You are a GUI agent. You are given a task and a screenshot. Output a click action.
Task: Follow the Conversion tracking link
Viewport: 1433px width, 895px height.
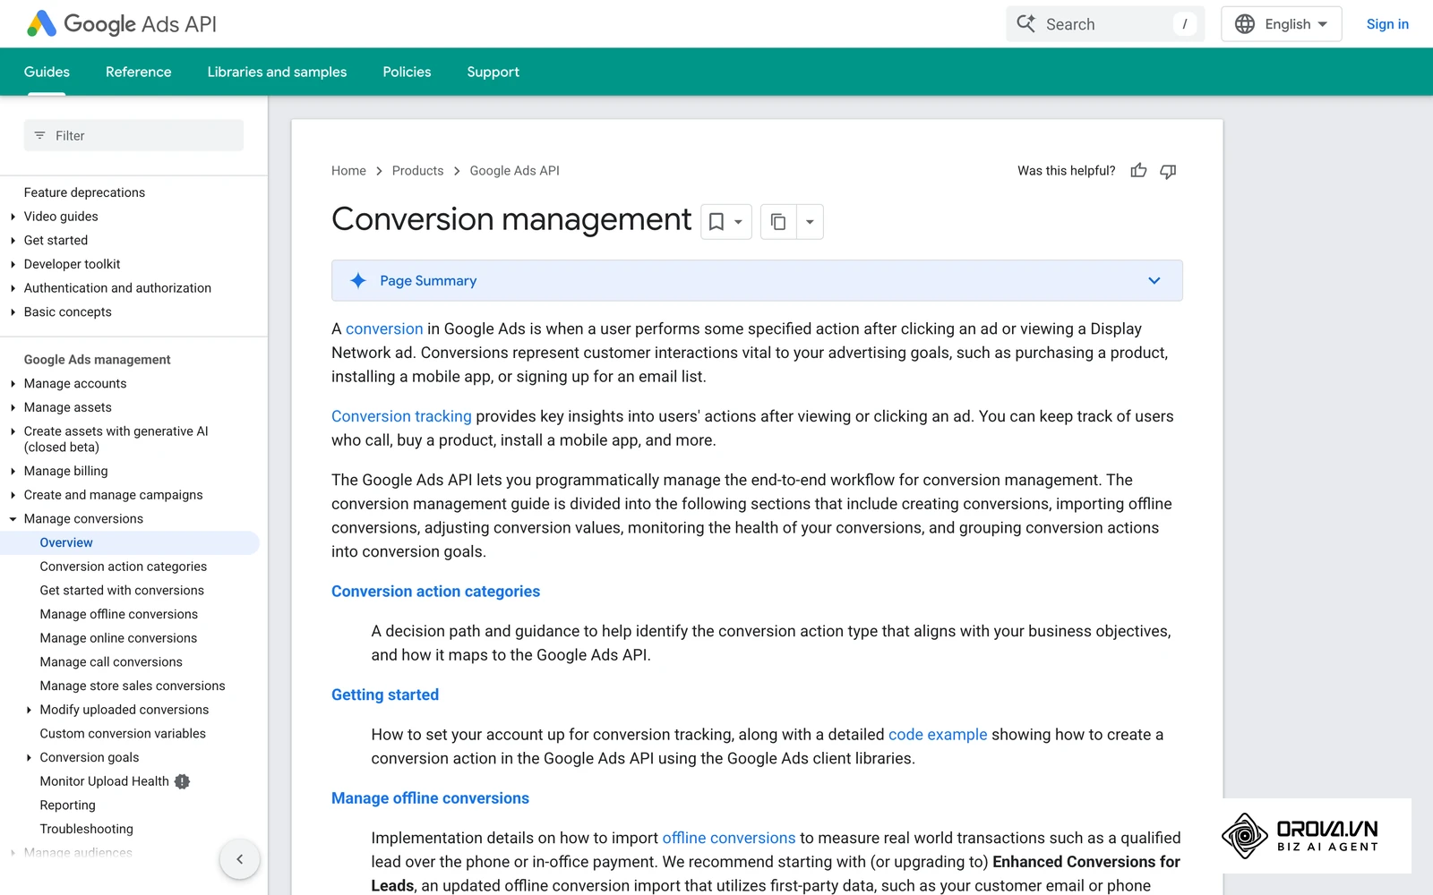click(x=401, y=416)
